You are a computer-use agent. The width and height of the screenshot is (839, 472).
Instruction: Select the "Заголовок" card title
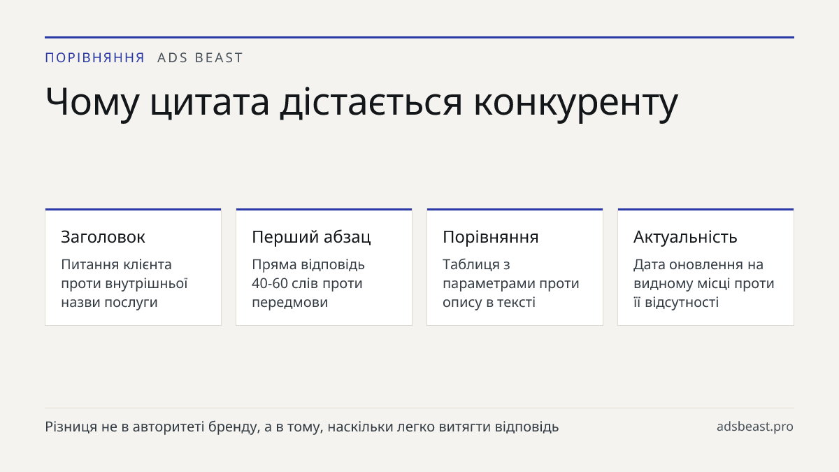[103, 236]
